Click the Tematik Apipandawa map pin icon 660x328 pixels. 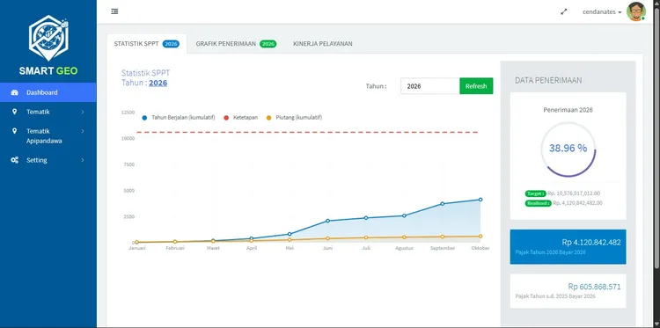point(15,131)
